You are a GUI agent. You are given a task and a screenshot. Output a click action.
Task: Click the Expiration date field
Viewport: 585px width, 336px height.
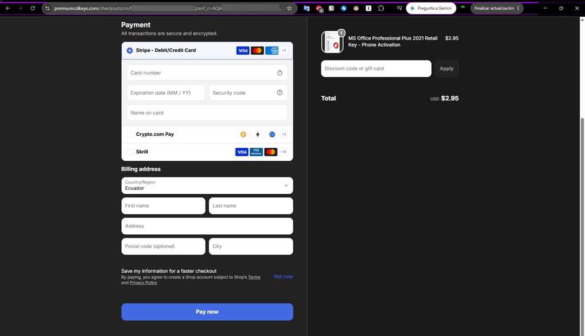[166, 93]
